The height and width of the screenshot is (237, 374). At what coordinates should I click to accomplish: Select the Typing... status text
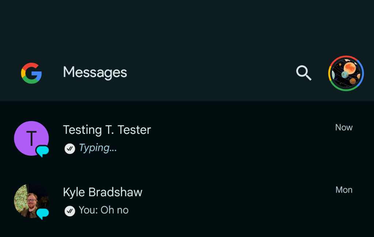pos(97,148)
